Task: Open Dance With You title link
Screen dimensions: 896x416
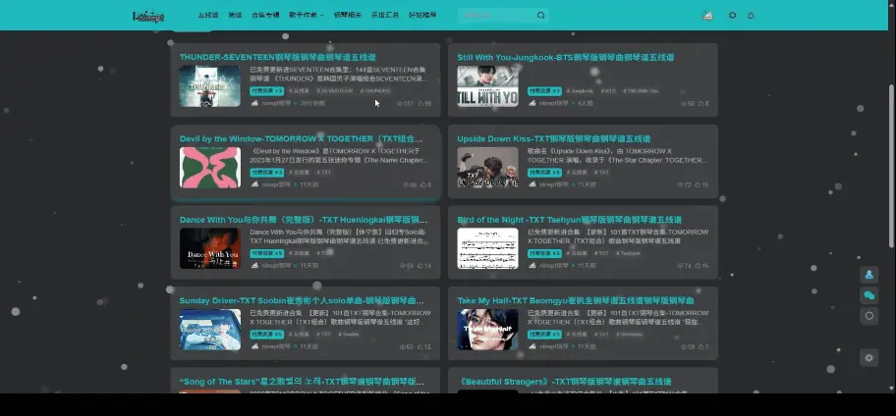Action: pos(304,220)
